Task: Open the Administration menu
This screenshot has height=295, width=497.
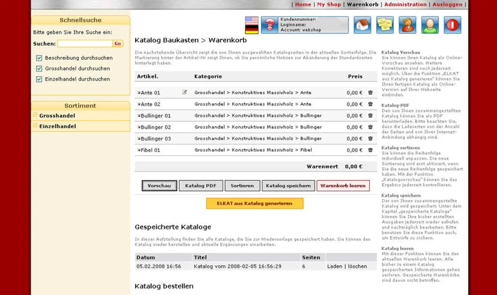Action: click(405, 4)
